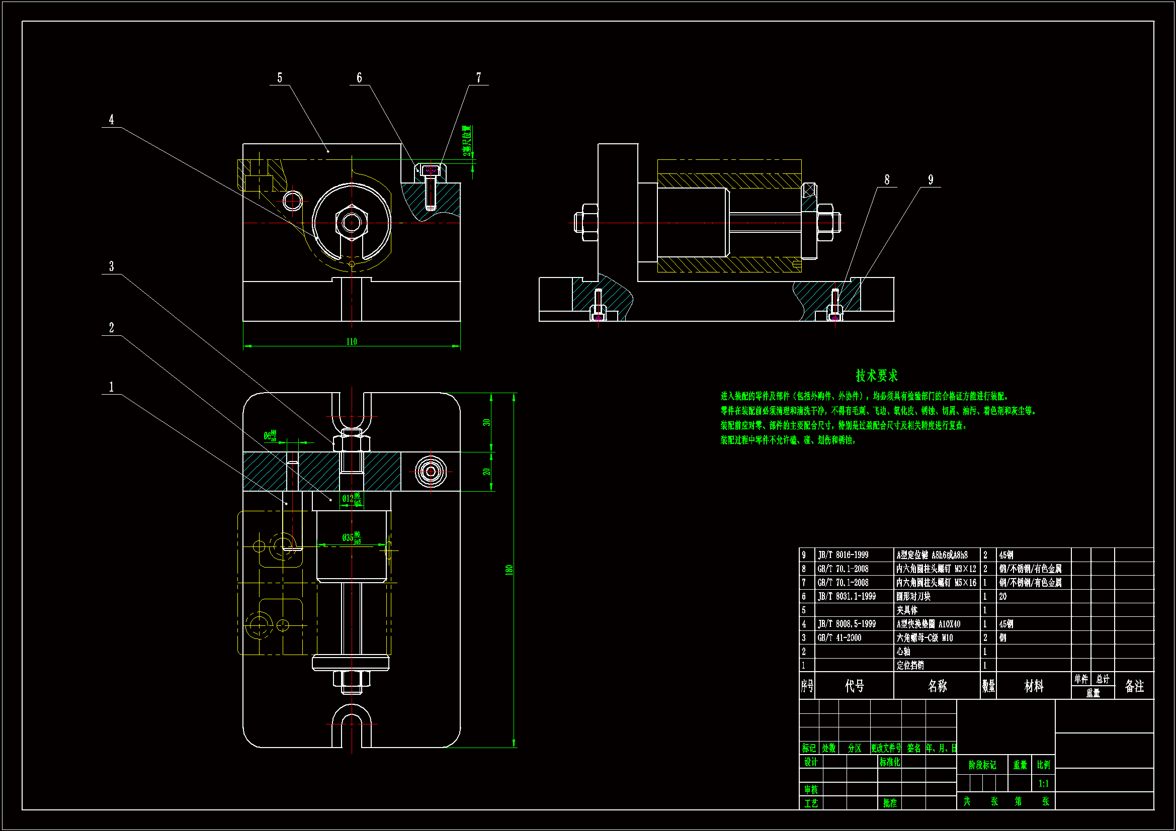Select the 180 height dimension text
Image resolution: width=1176 pixels, height=831 pixels.
[x=509, y=570]
